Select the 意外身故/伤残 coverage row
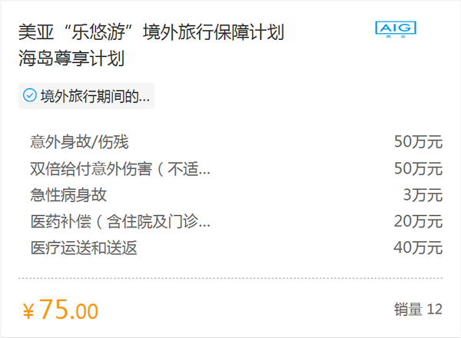 [237, 141]
